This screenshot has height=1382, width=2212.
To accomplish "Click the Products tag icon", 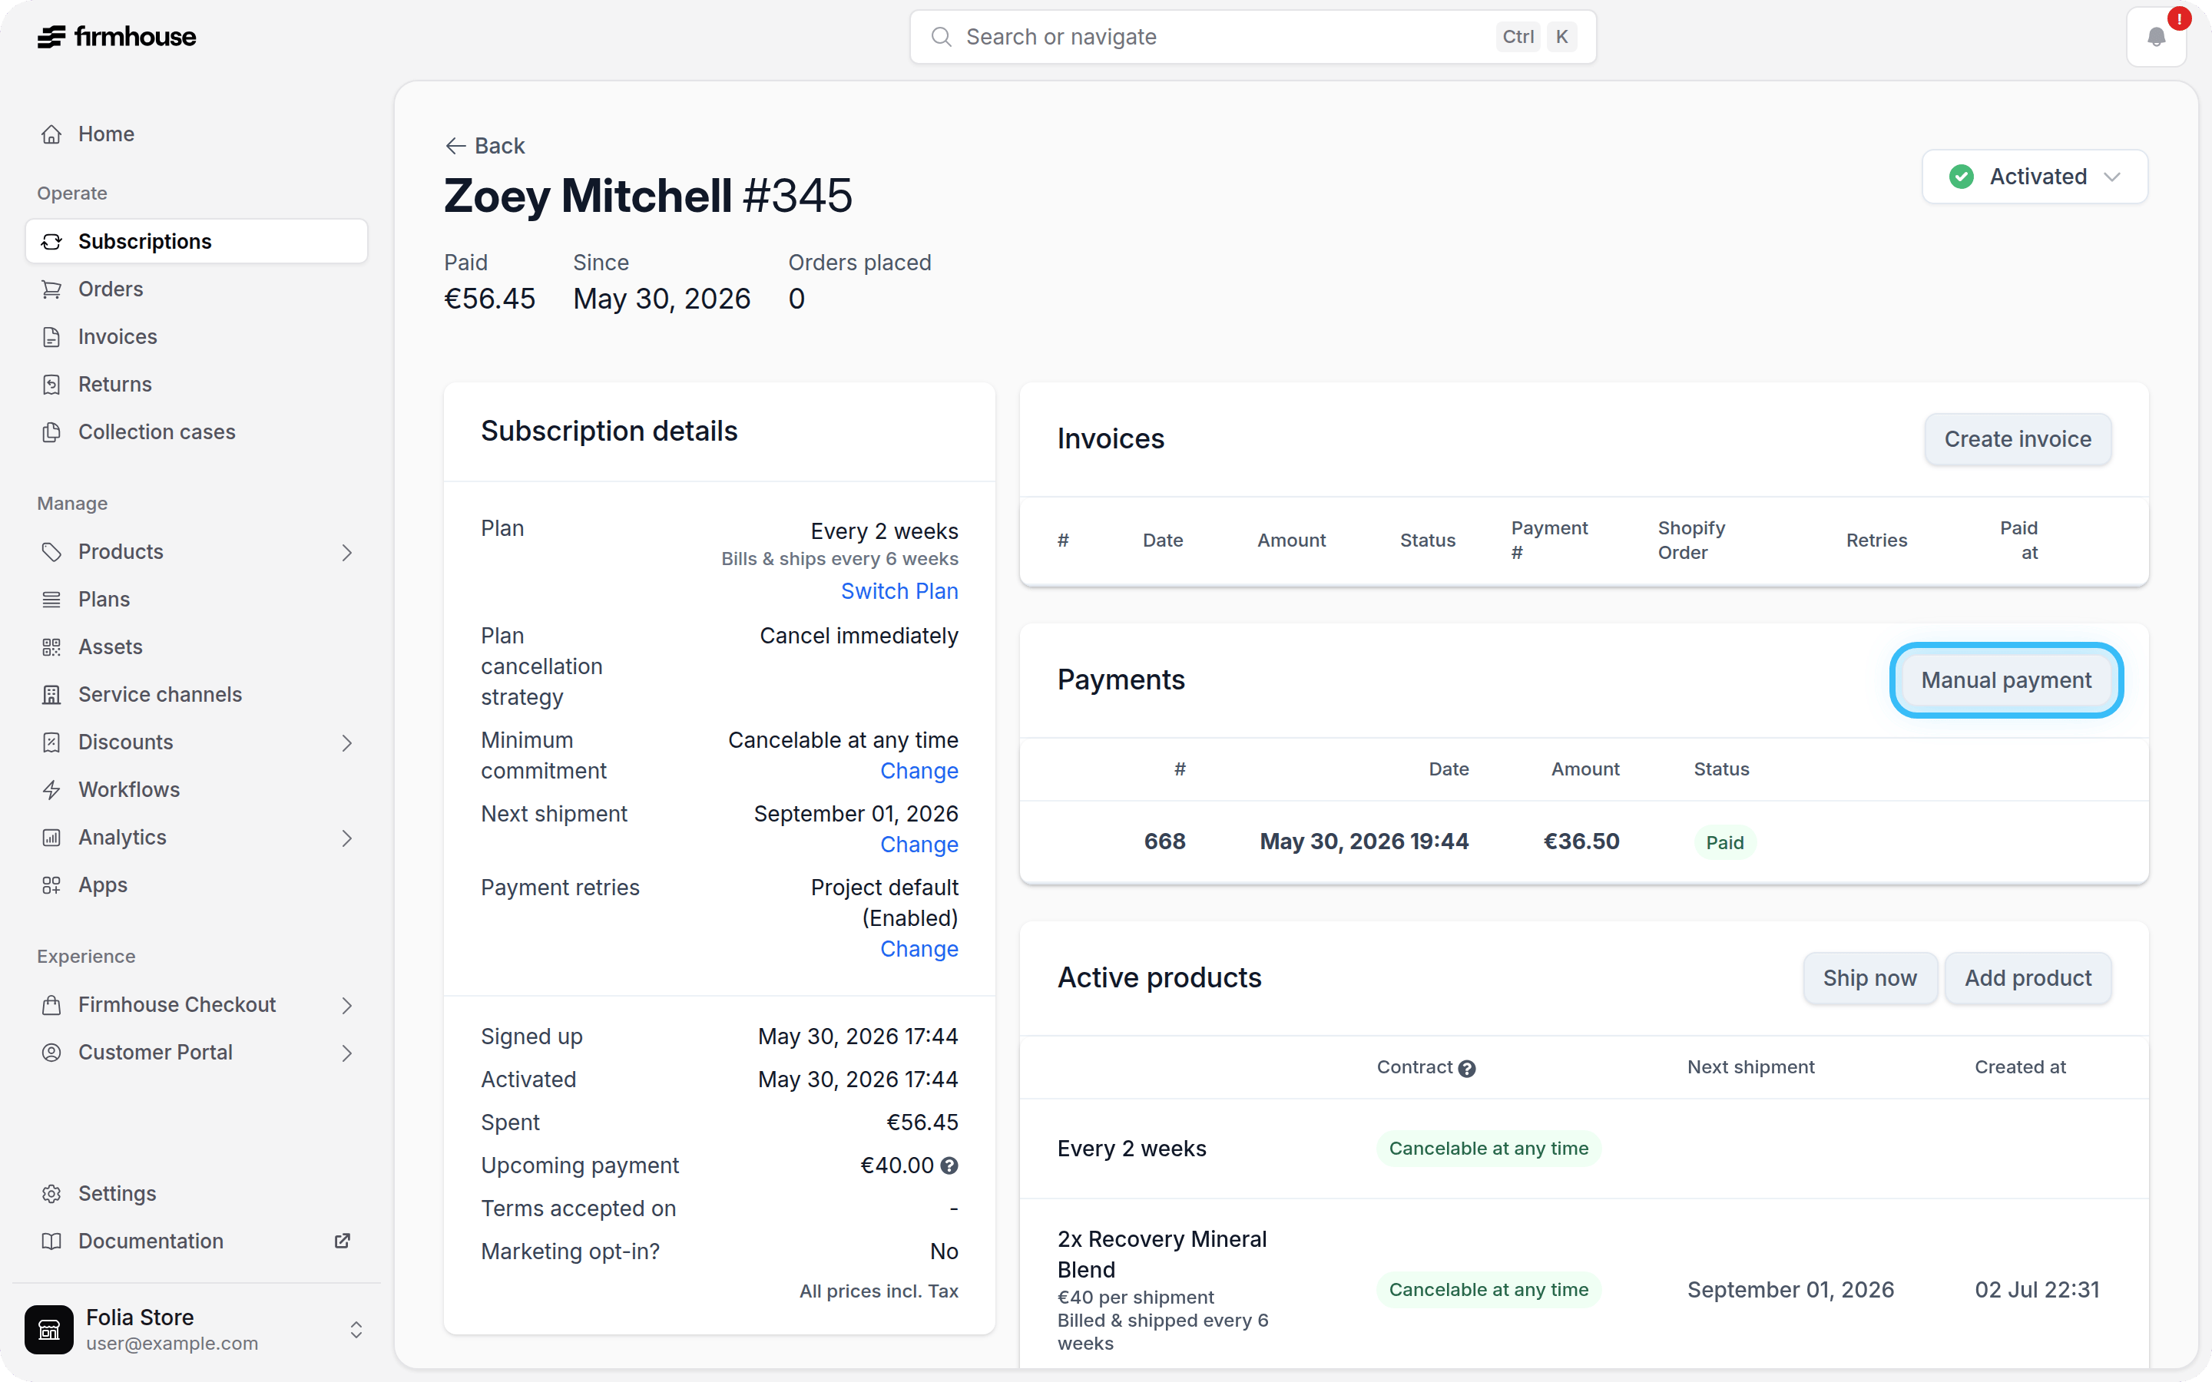I will pyautogui.click(x=51, y=552).
